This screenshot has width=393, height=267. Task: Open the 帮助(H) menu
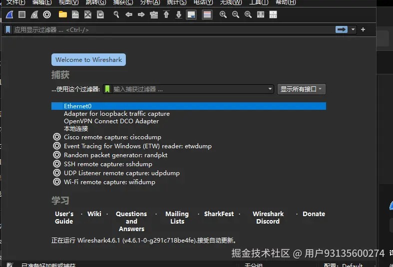(x=286, y=2)
